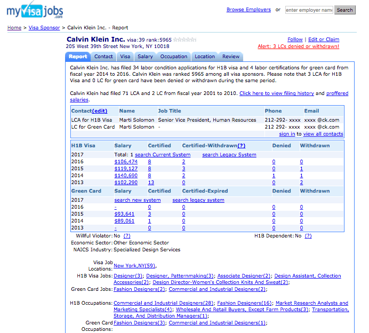Switch to the Salary tab
Image resolution: width=369 pixels, height=333 pixels.
pyautogui.click(x=145, y=57)
